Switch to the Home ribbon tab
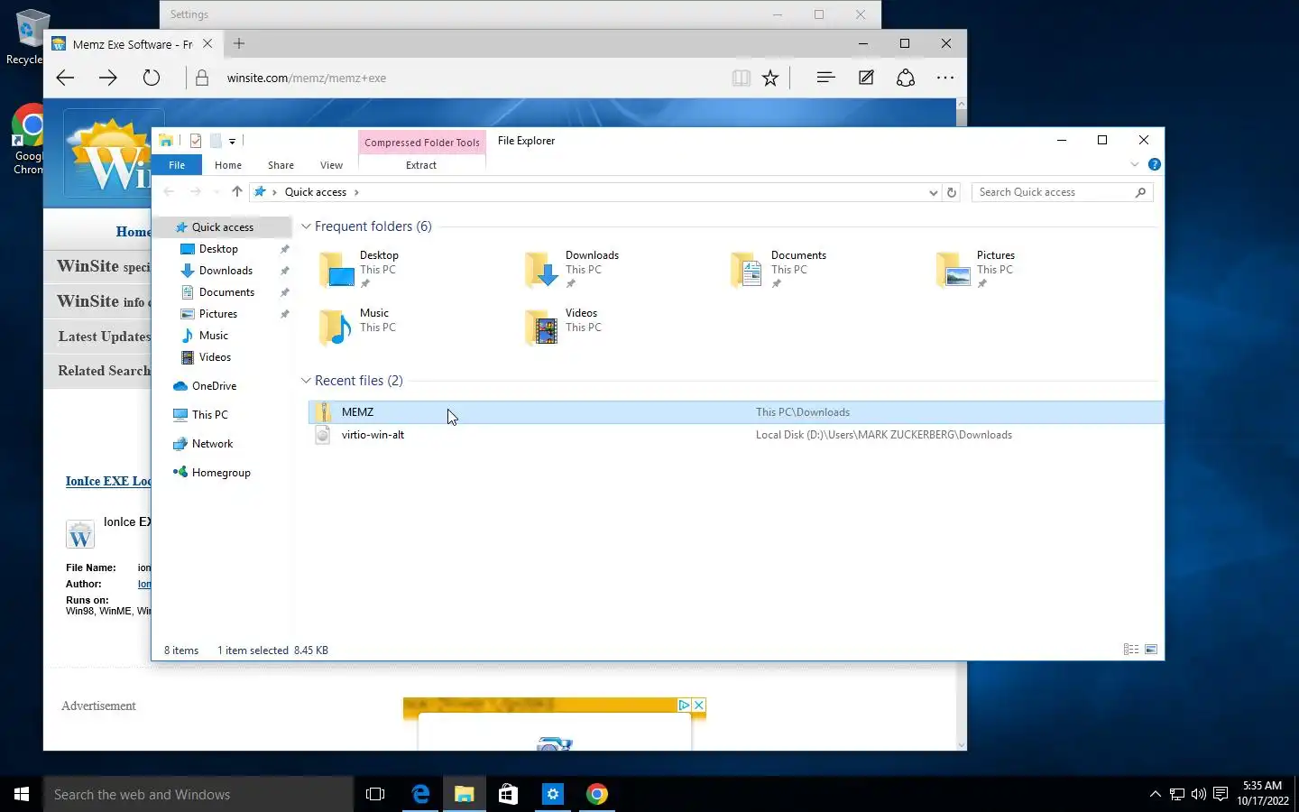 [x=228, y=165]
